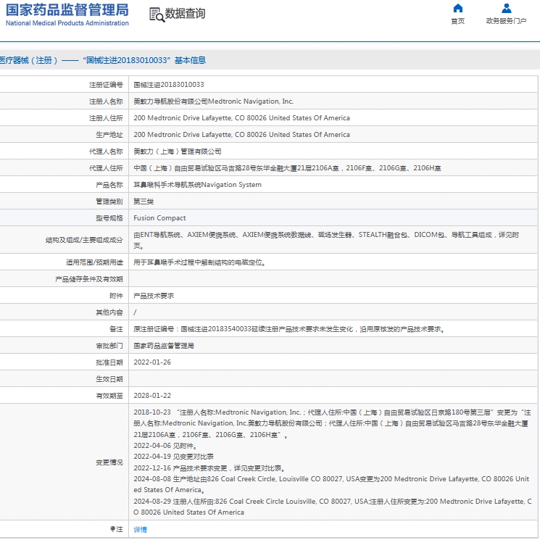The width and height of the screenshot is (540, 540).
Task: Select registration number value 国械注进20183010033
Action: pos(169,85)
